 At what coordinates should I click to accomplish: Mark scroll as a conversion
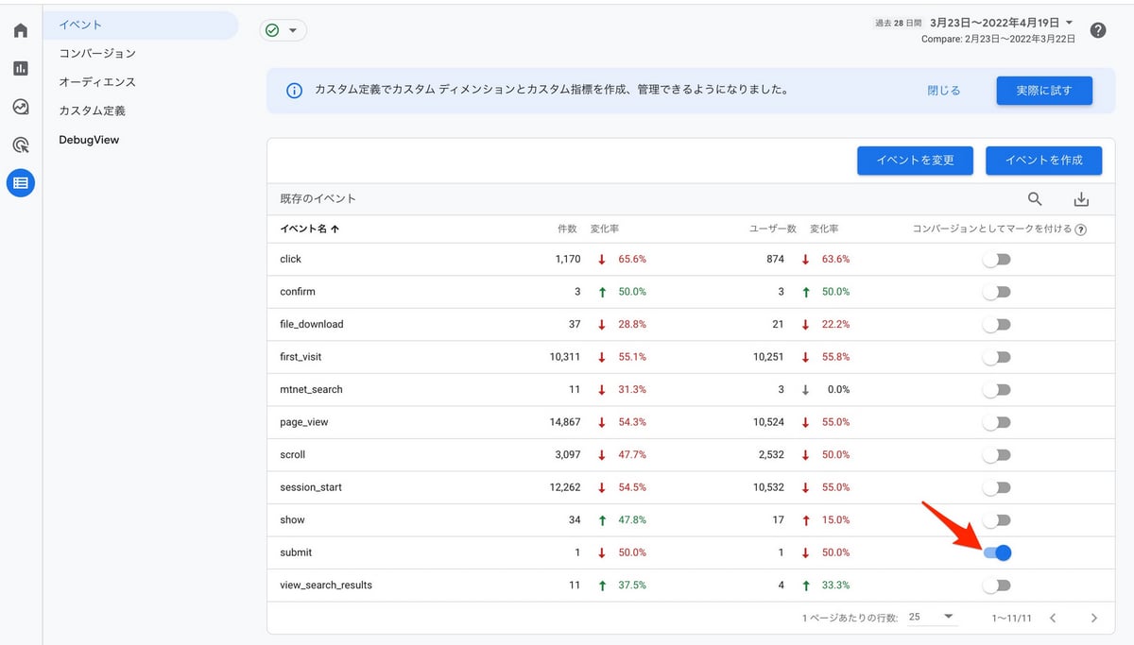pos(997,454)
